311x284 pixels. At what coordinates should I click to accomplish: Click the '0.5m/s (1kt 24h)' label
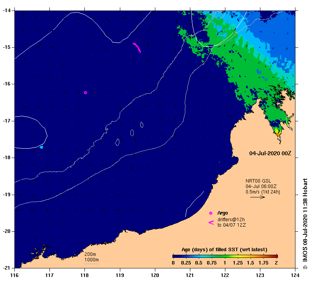[x=263, y=192]
